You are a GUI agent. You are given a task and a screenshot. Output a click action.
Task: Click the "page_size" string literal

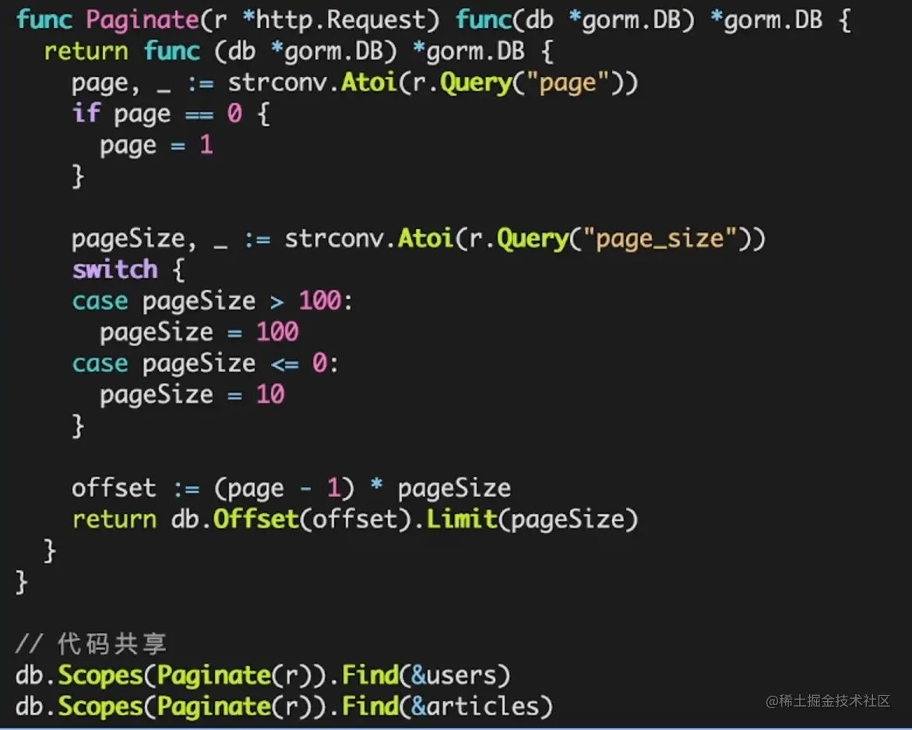660,239
